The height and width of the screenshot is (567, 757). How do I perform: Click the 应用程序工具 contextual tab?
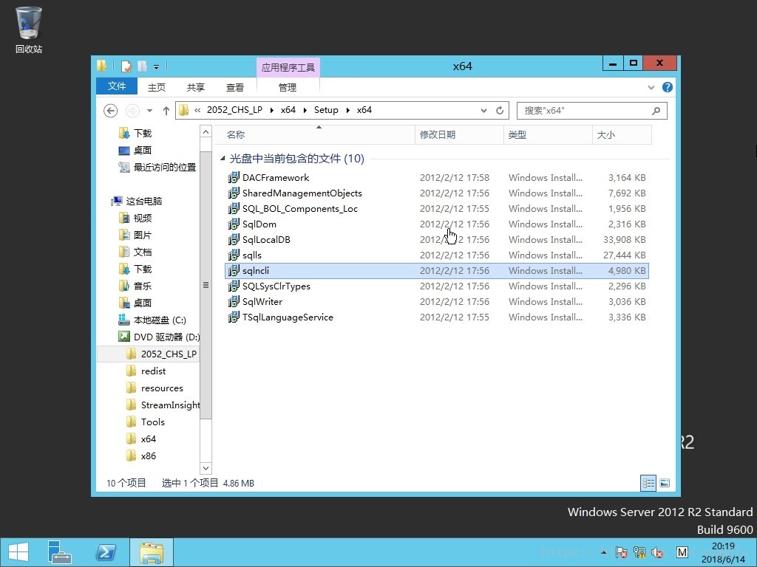click(288, 67)
